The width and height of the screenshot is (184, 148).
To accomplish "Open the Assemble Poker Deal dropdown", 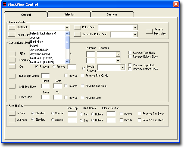I will click(x=135, y=34).
